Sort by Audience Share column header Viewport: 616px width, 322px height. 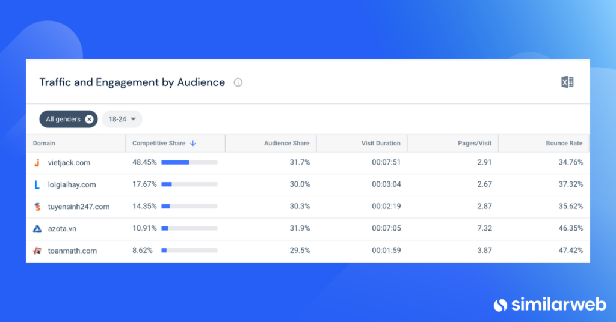click(x=286, y=143)
